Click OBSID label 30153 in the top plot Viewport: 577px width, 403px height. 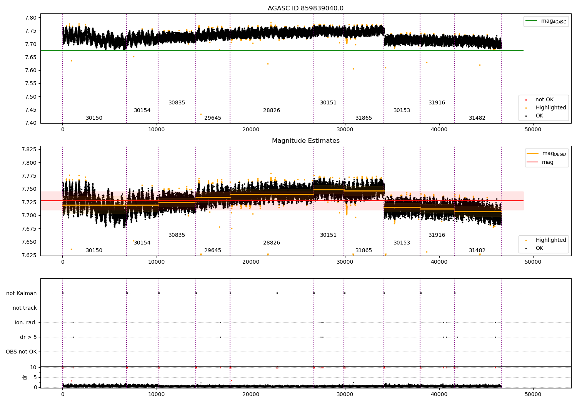(x=402, y=111)
